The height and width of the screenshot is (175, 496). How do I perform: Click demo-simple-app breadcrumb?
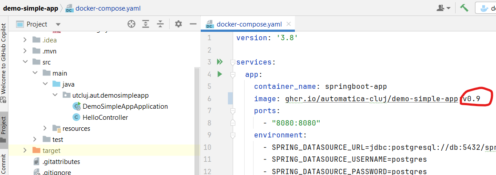pos(31,8)
